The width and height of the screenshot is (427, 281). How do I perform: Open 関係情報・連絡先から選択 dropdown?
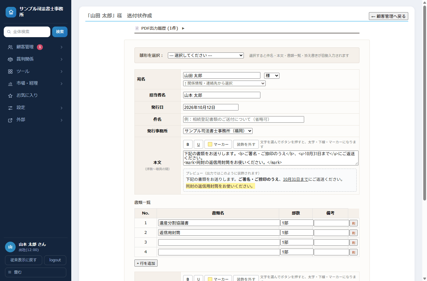pos(224,83)
